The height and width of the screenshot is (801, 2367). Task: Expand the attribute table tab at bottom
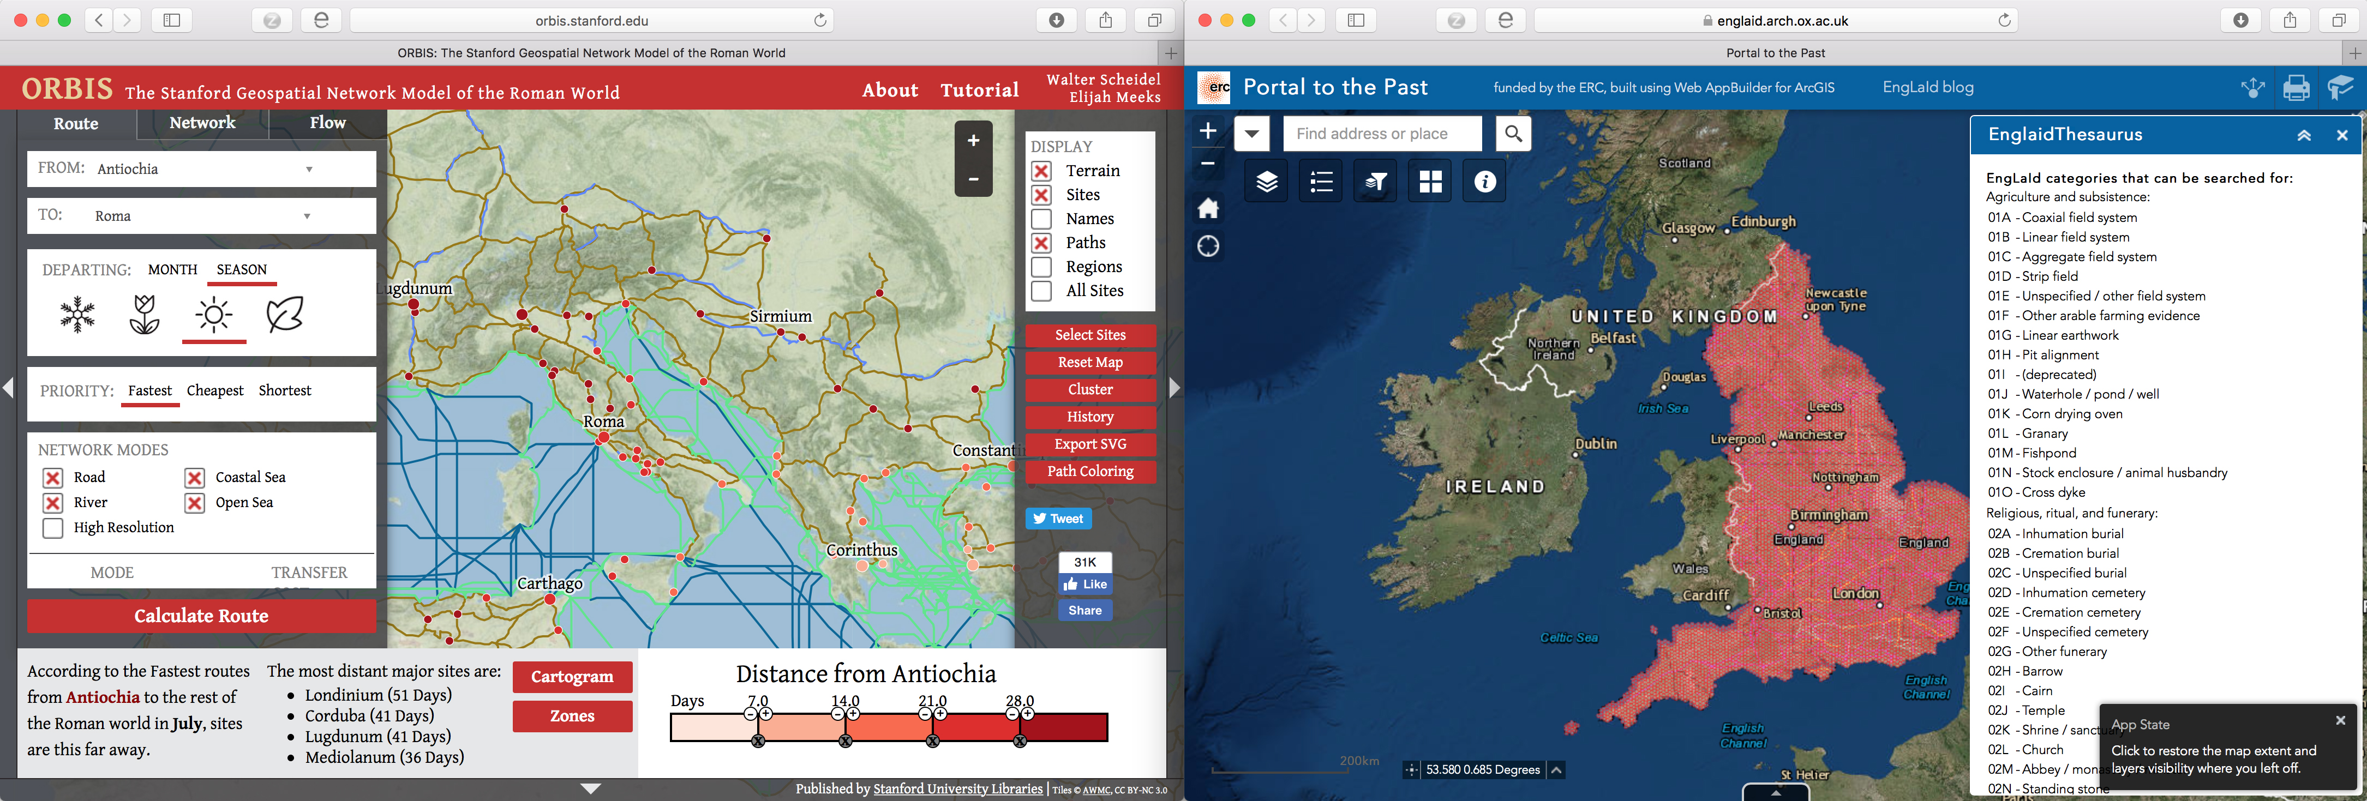1775,793
